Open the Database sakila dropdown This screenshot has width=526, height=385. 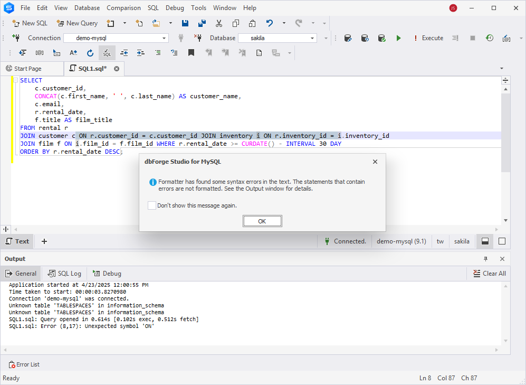click(312, 38)
